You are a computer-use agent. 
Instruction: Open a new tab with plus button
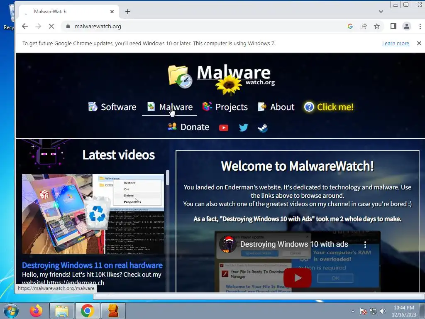[128, 12]
